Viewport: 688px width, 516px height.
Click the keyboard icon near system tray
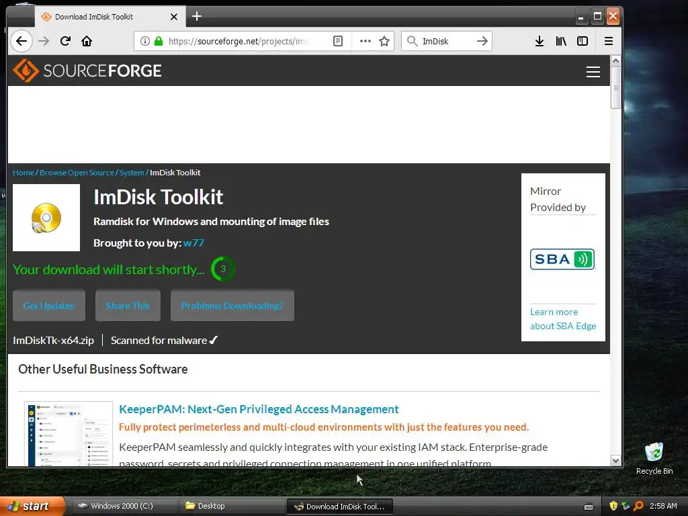click(589, 507)
